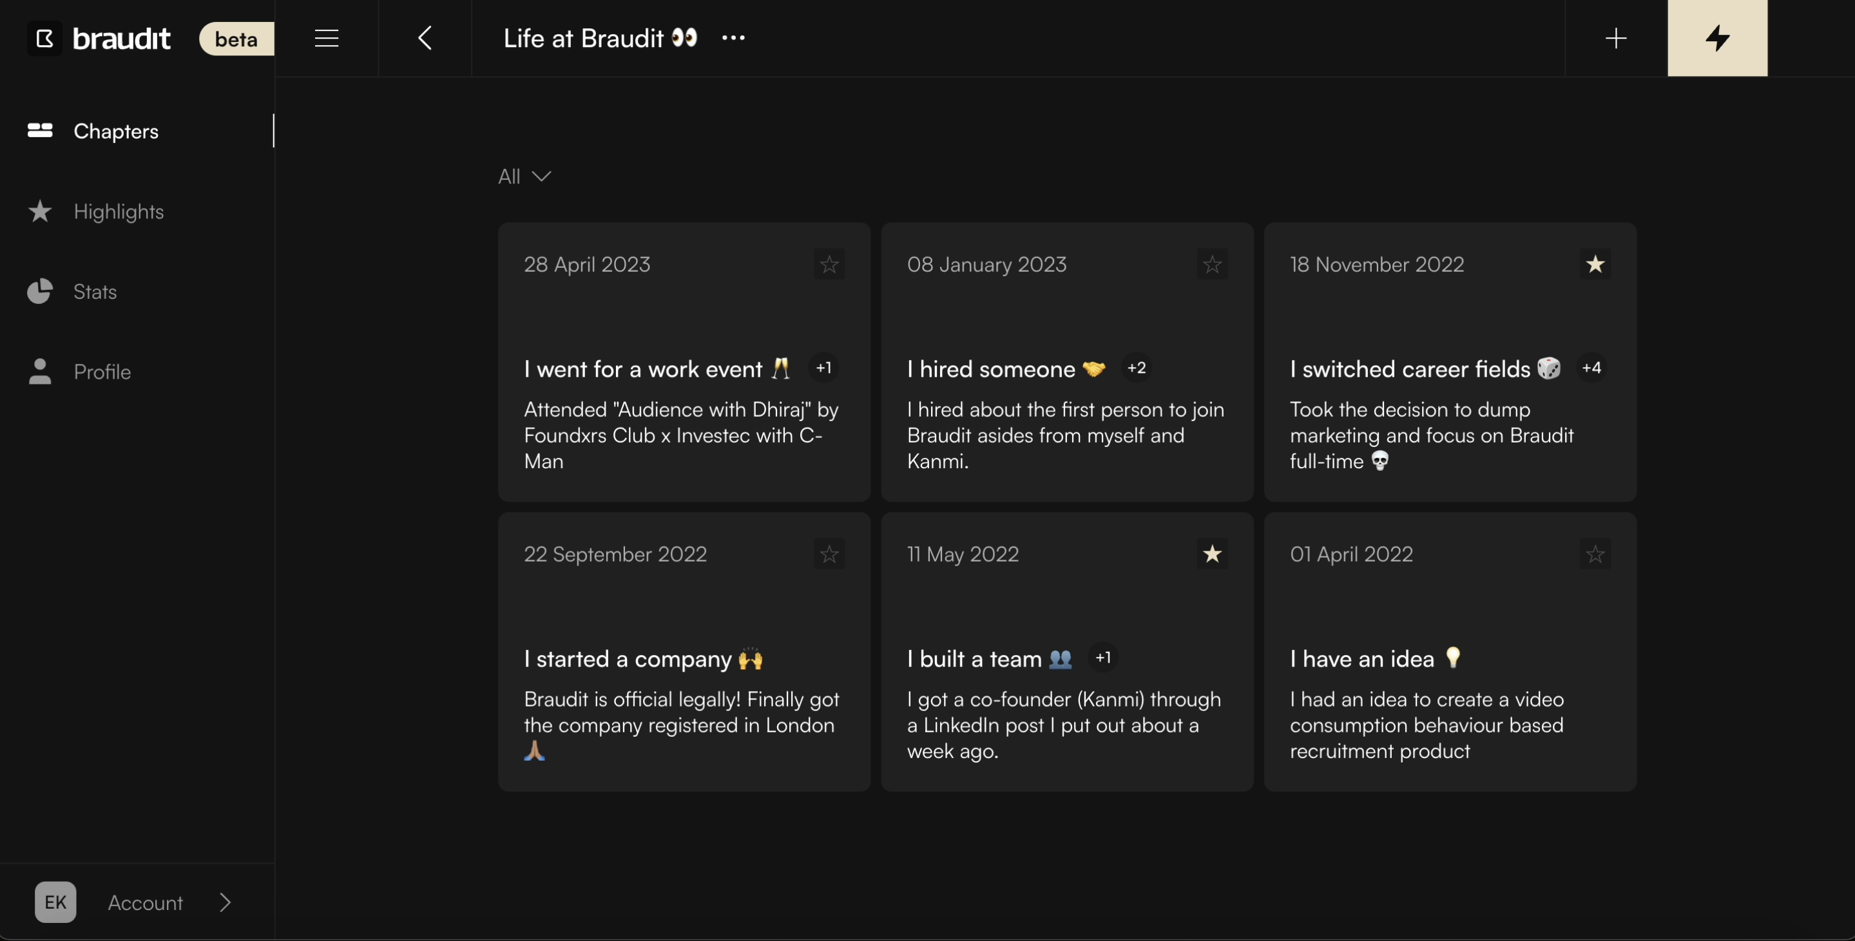Click the +4 tags badge
The width and height of the screenshot is (1855, 941).
(x=1591, y=368)
